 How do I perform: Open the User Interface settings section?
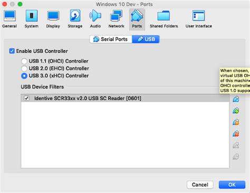pos(199,19)
